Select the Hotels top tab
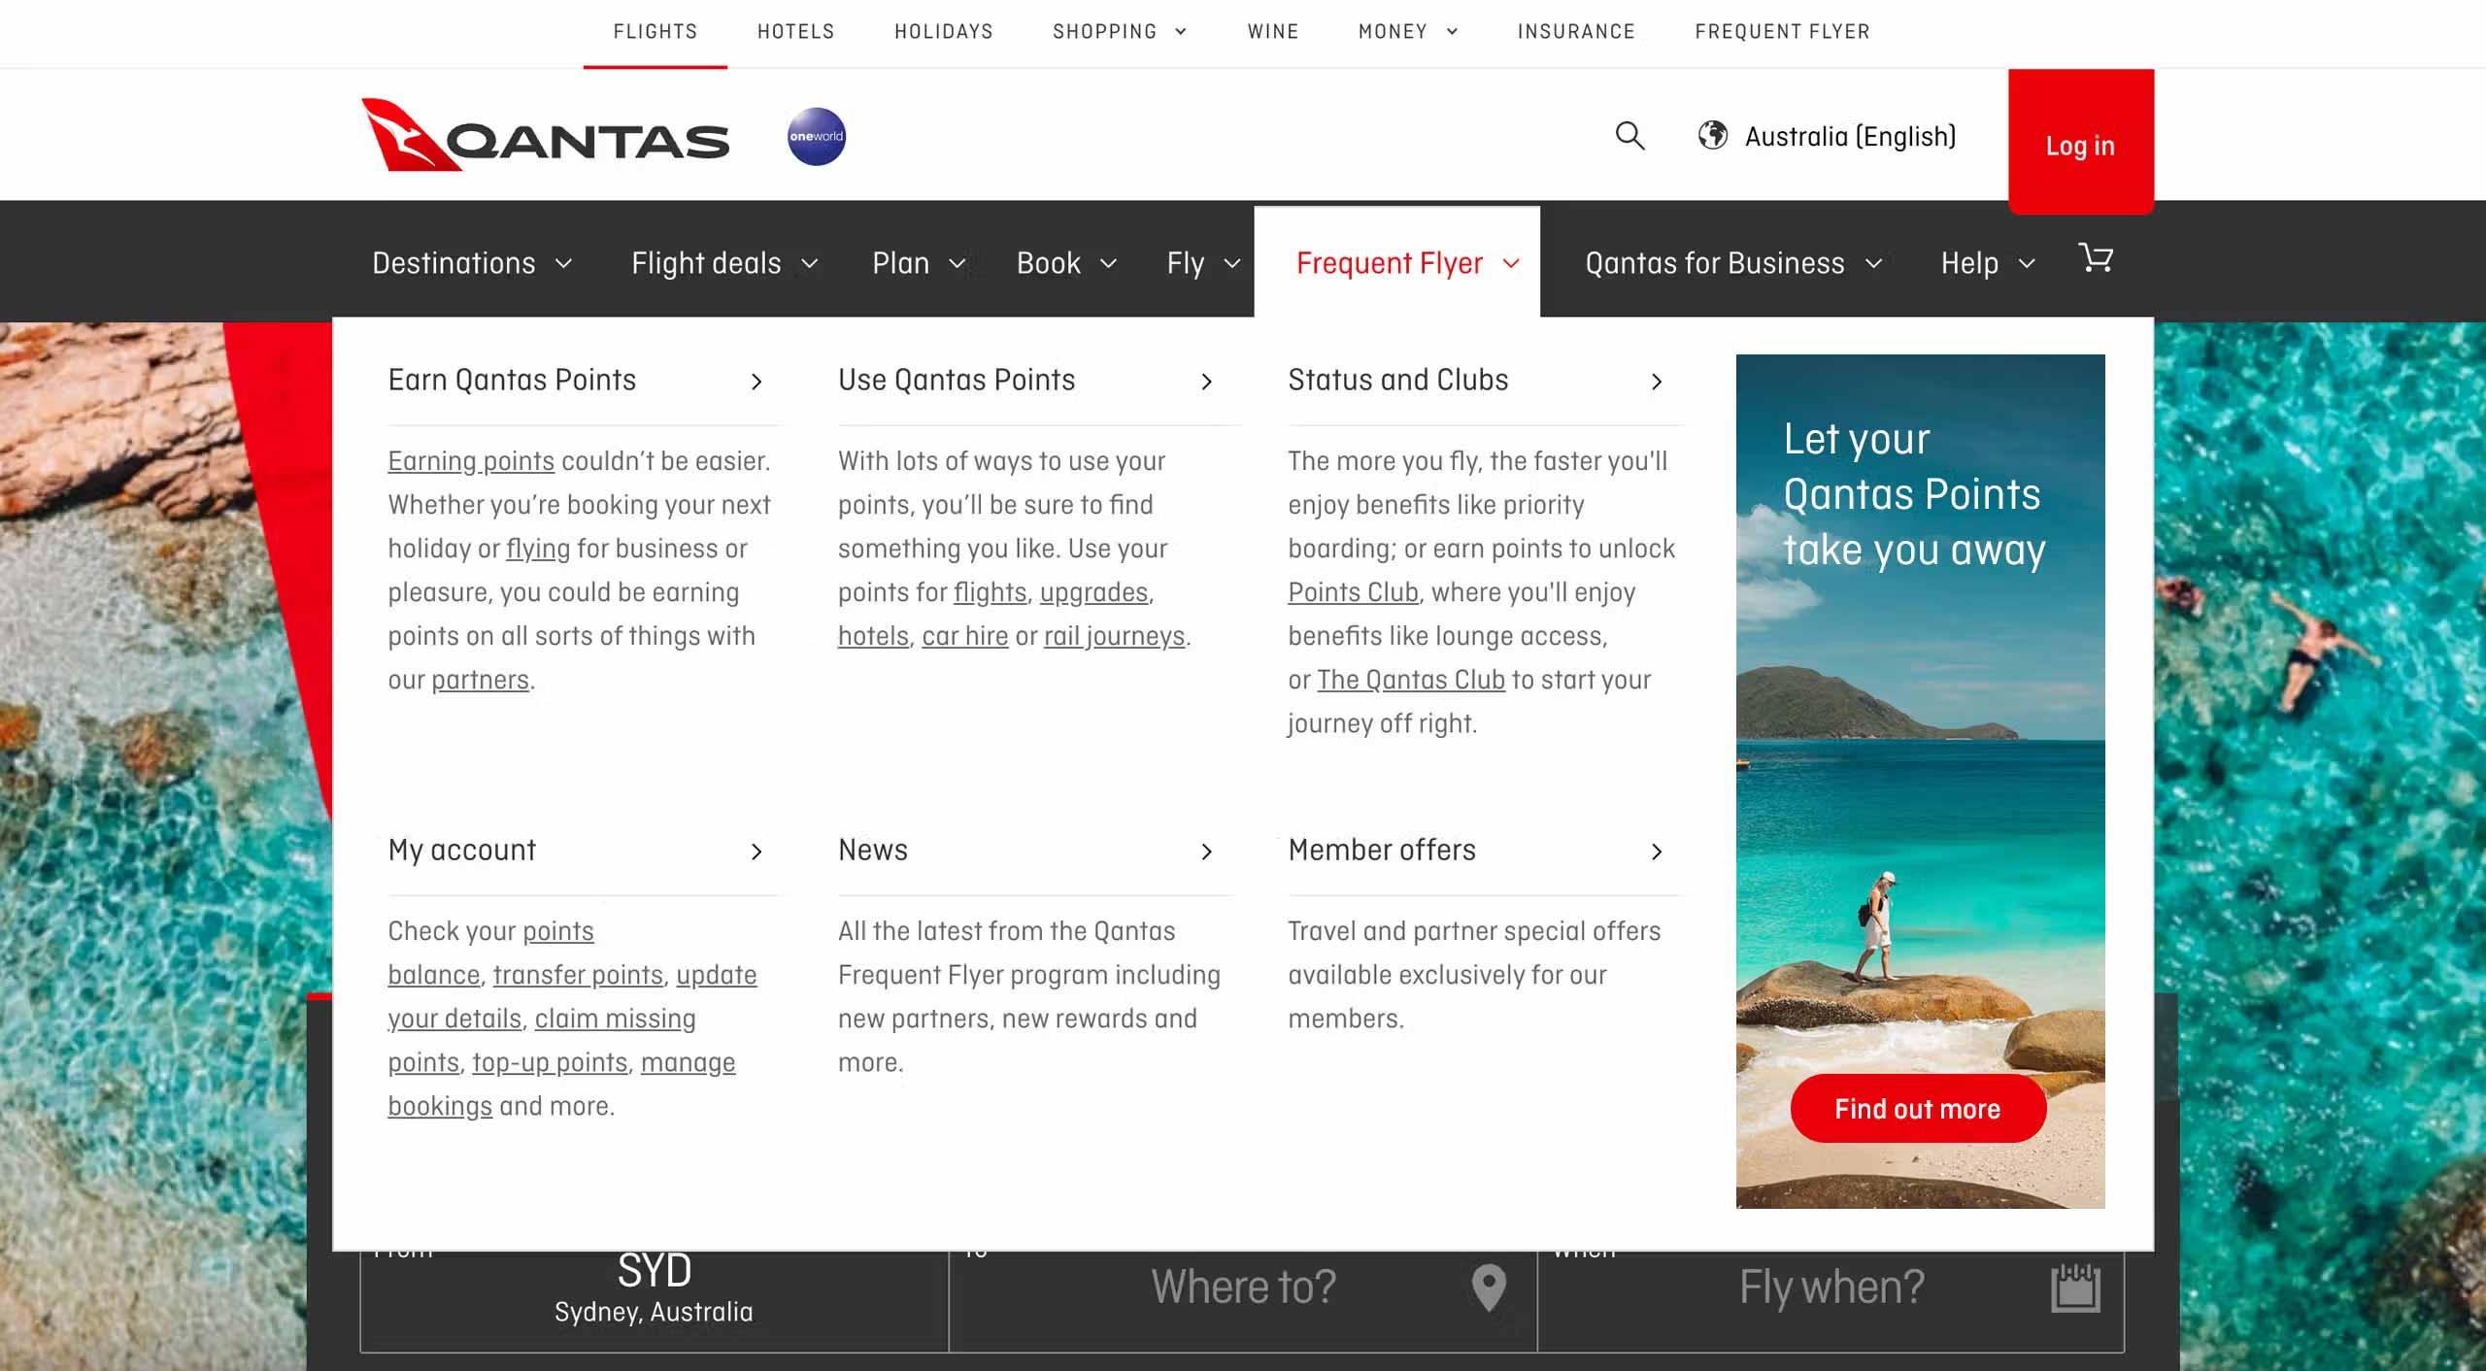This screenshot has width=2486, height=1371. point(796,31)
